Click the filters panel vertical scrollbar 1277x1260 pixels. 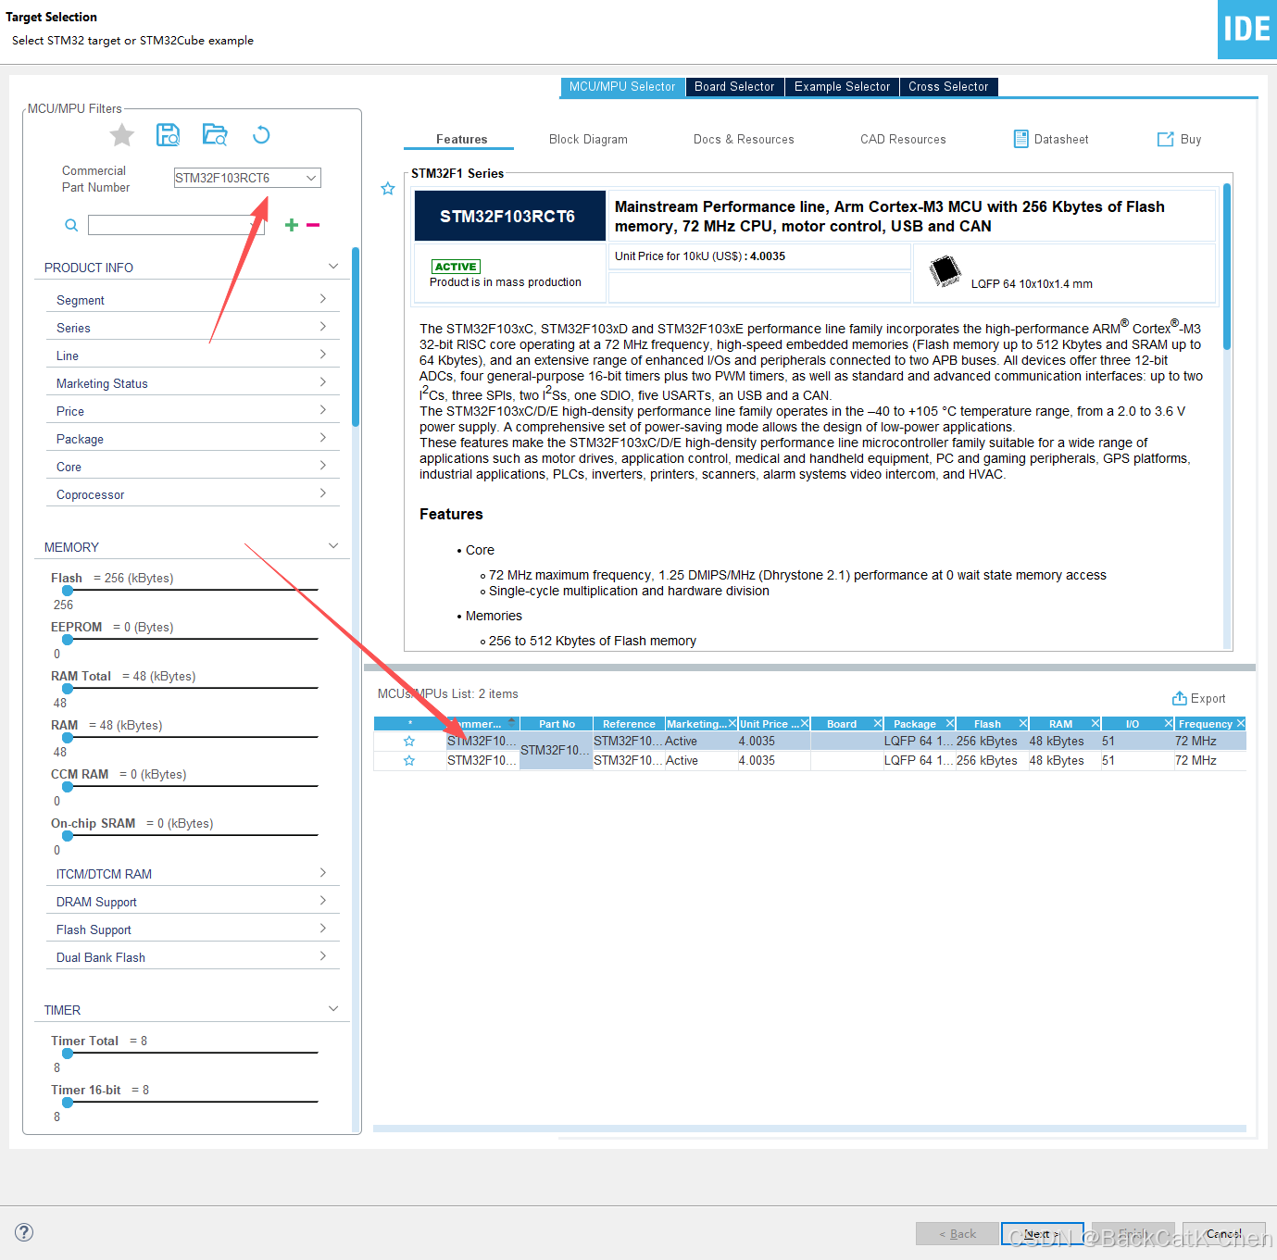(x=356, y=337)
